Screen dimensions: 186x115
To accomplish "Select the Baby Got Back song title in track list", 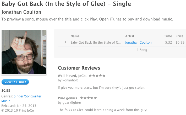I will click(96, 43).
